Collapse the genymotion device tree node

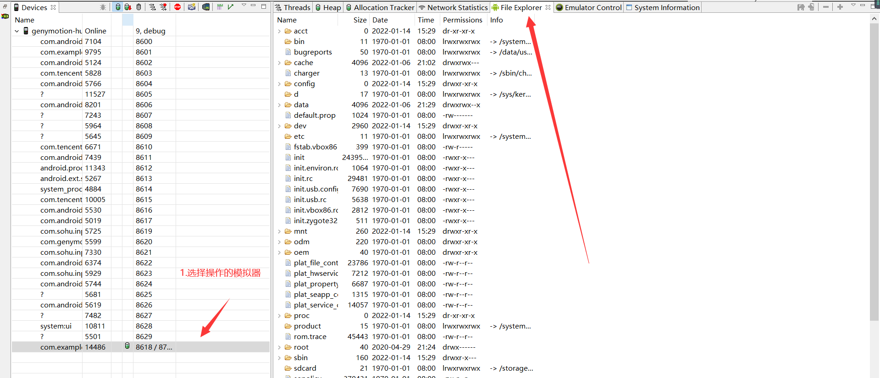pyautogui.click(x=17, y=31)
